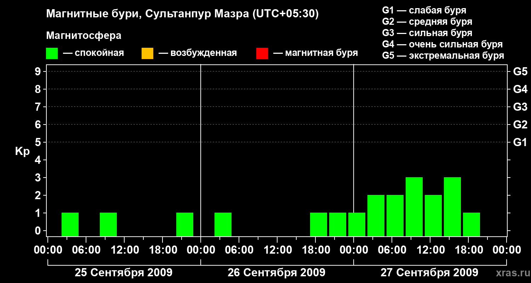Click the '— магнитная буря' legend label
This screenshot has width=531, height=283.
click(315, 53)
